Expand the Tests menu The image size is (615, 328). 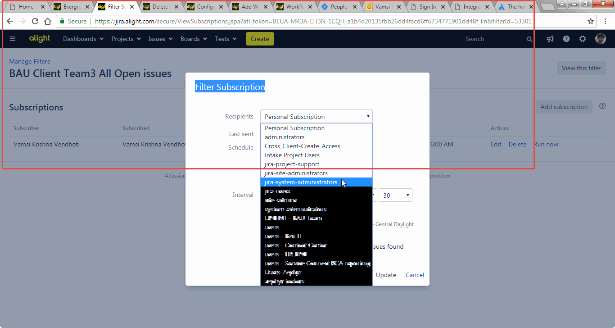226,39
